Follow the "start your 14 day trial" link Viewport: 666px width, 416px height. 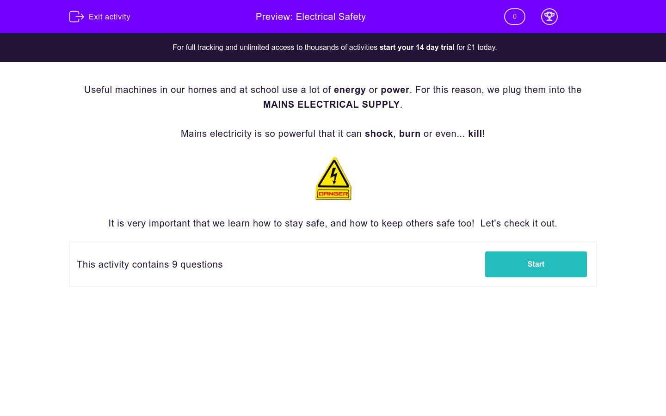417,47
